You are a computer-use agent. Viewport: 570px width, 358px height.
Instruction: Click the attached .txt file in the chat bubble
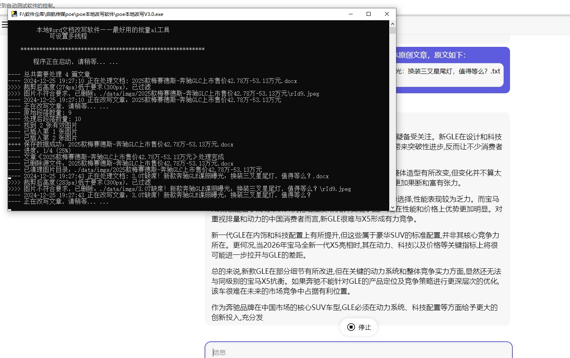(x=449, y=75)
